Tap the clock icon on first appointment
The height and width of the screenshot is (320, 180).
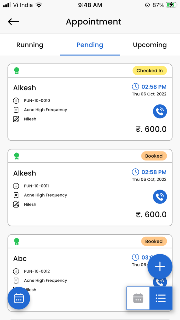pyautogui.click(x=135, y=86)
